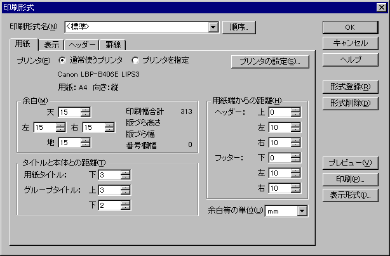390x256 pixels.
Task: Select the 通常使うプリンタ radio button
Action: point(62,61)
